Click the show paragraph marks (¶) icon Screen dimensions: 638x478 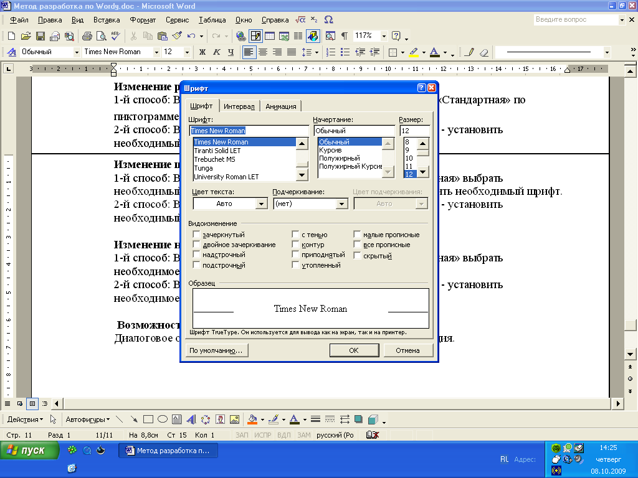(344, 36)
